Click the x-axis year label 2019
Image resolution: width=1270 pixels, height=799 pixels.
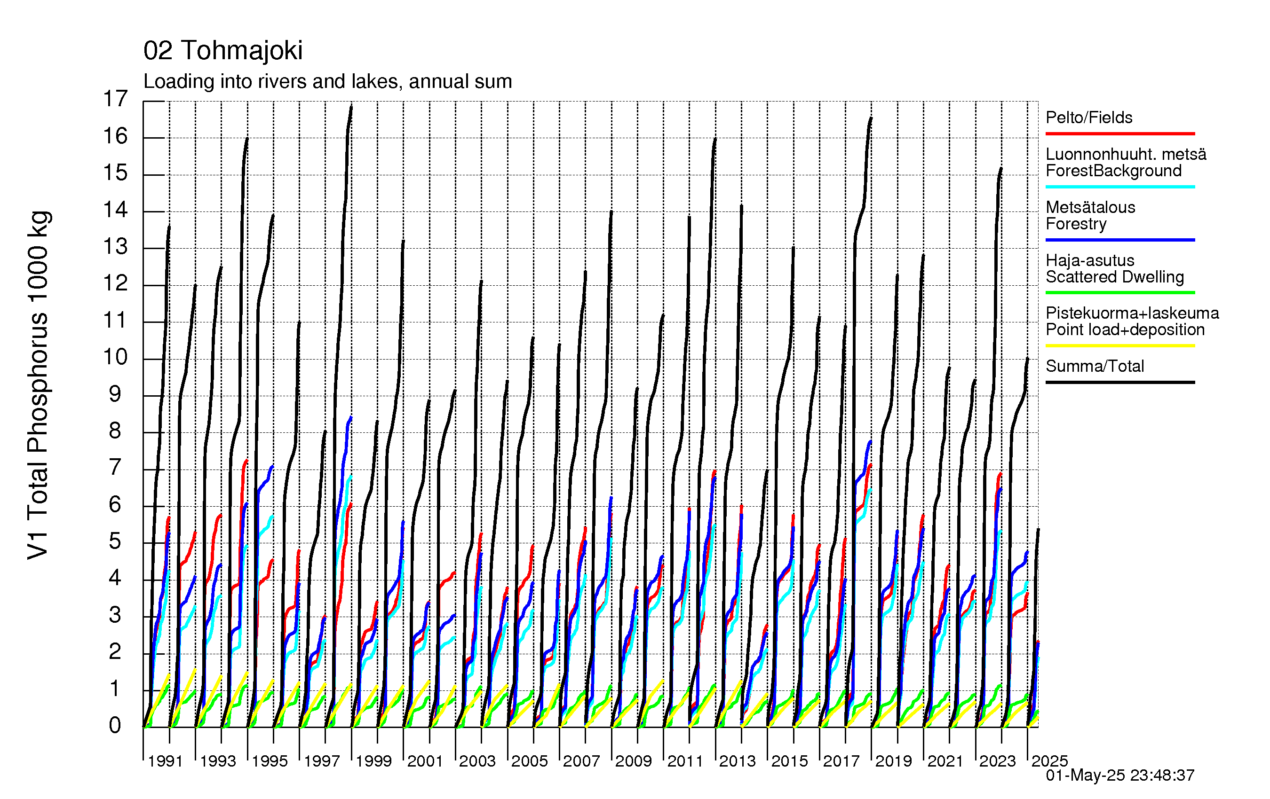click(893, 761)
